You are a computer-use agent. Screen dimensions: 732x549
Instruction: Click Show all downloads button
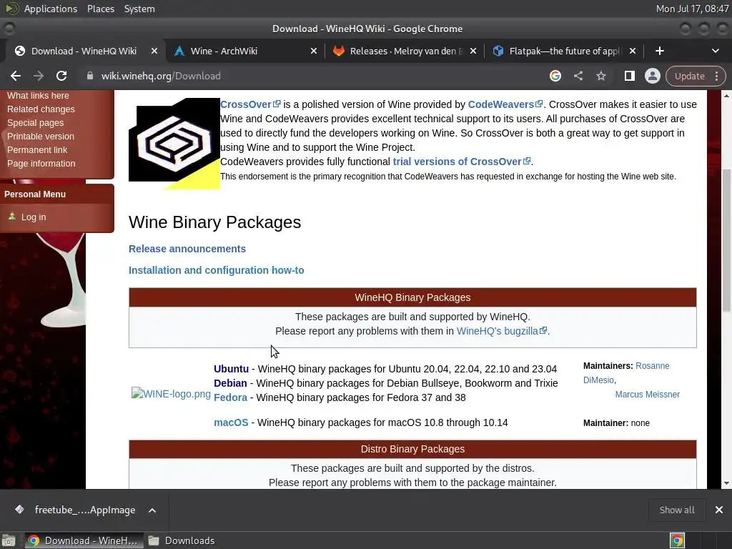(676, 510)
